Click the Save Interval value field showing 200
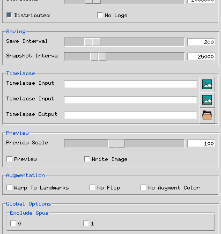Screen dimensions: 221x234 (201, 42)
